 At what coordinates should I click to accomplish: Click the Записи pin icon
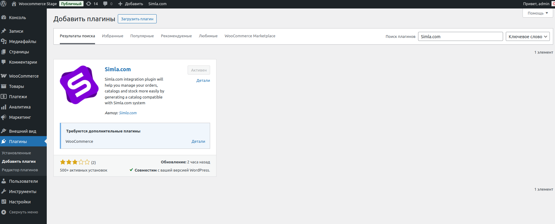pyautogui.click(x=4, y=31)
